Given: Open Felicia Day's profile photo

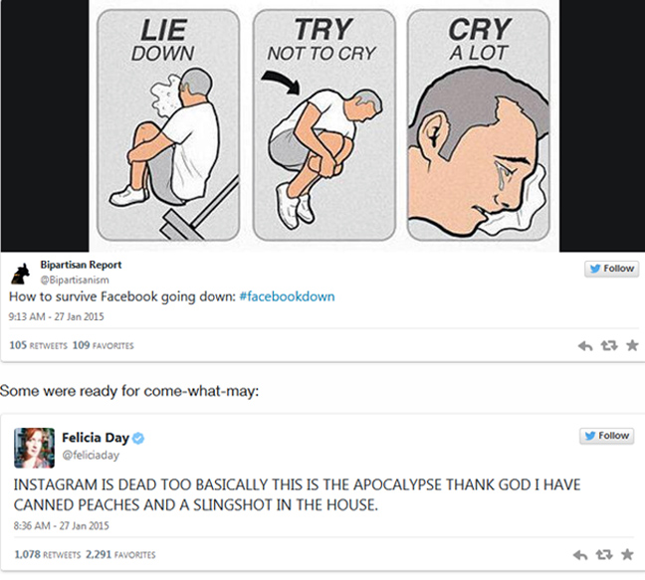Looking at the screenshot, I should click(x=34, y=448).
